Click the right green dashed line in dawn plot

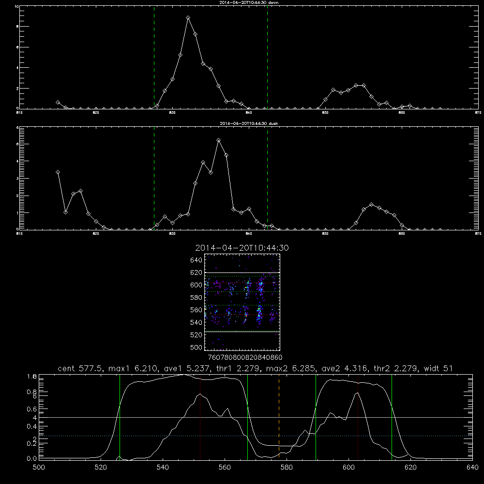pos(267,58)
